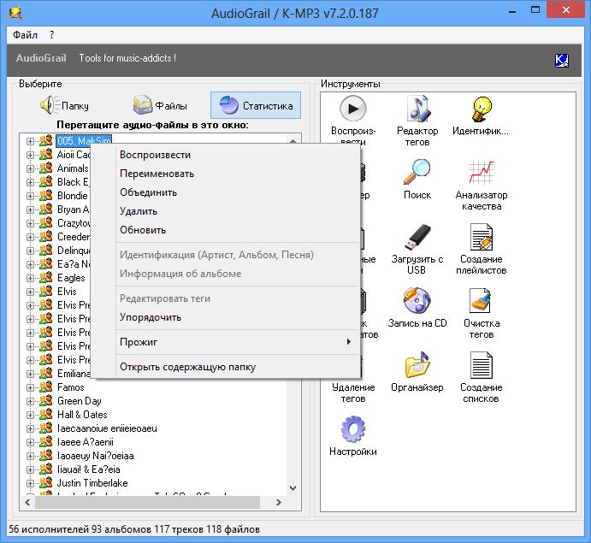Screen dimensions: 591x543
Task: Open the Настройки gear icon
Action: [352, 428]
